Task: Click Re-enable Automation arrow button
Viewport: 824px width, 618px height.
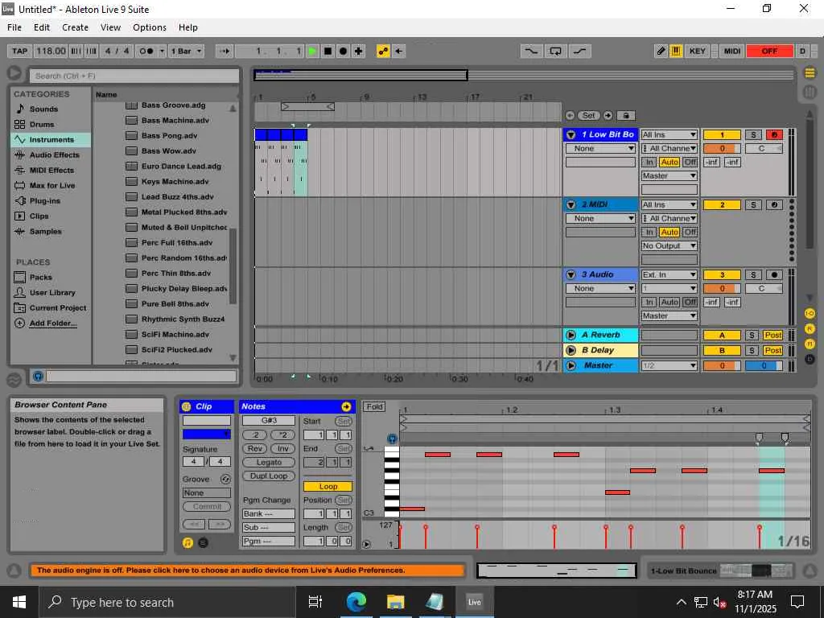Action: pyautogui.click(x=399, y=51)
